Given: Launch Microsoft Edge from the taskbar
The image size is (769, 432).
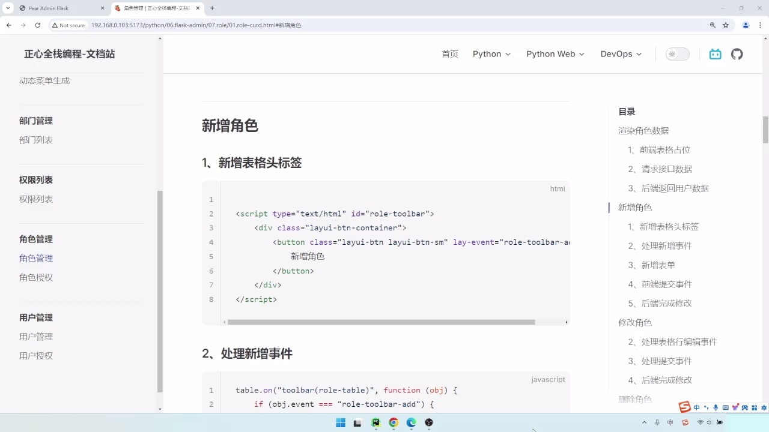Looking at the screenshot, I should coord(411,423).
